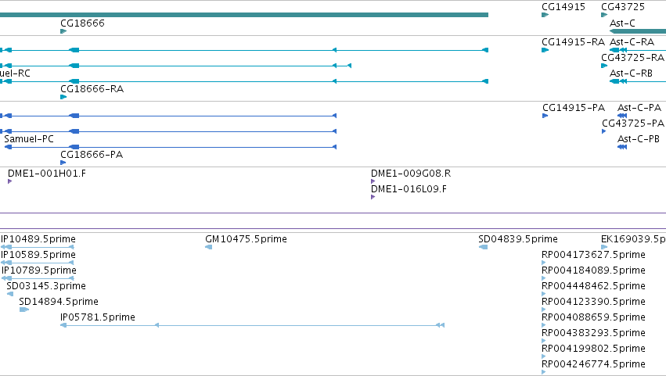The width and height of the screenshot is (666, 376).
Task: Click the Ast-C gene bar
Action: [638, 31]
